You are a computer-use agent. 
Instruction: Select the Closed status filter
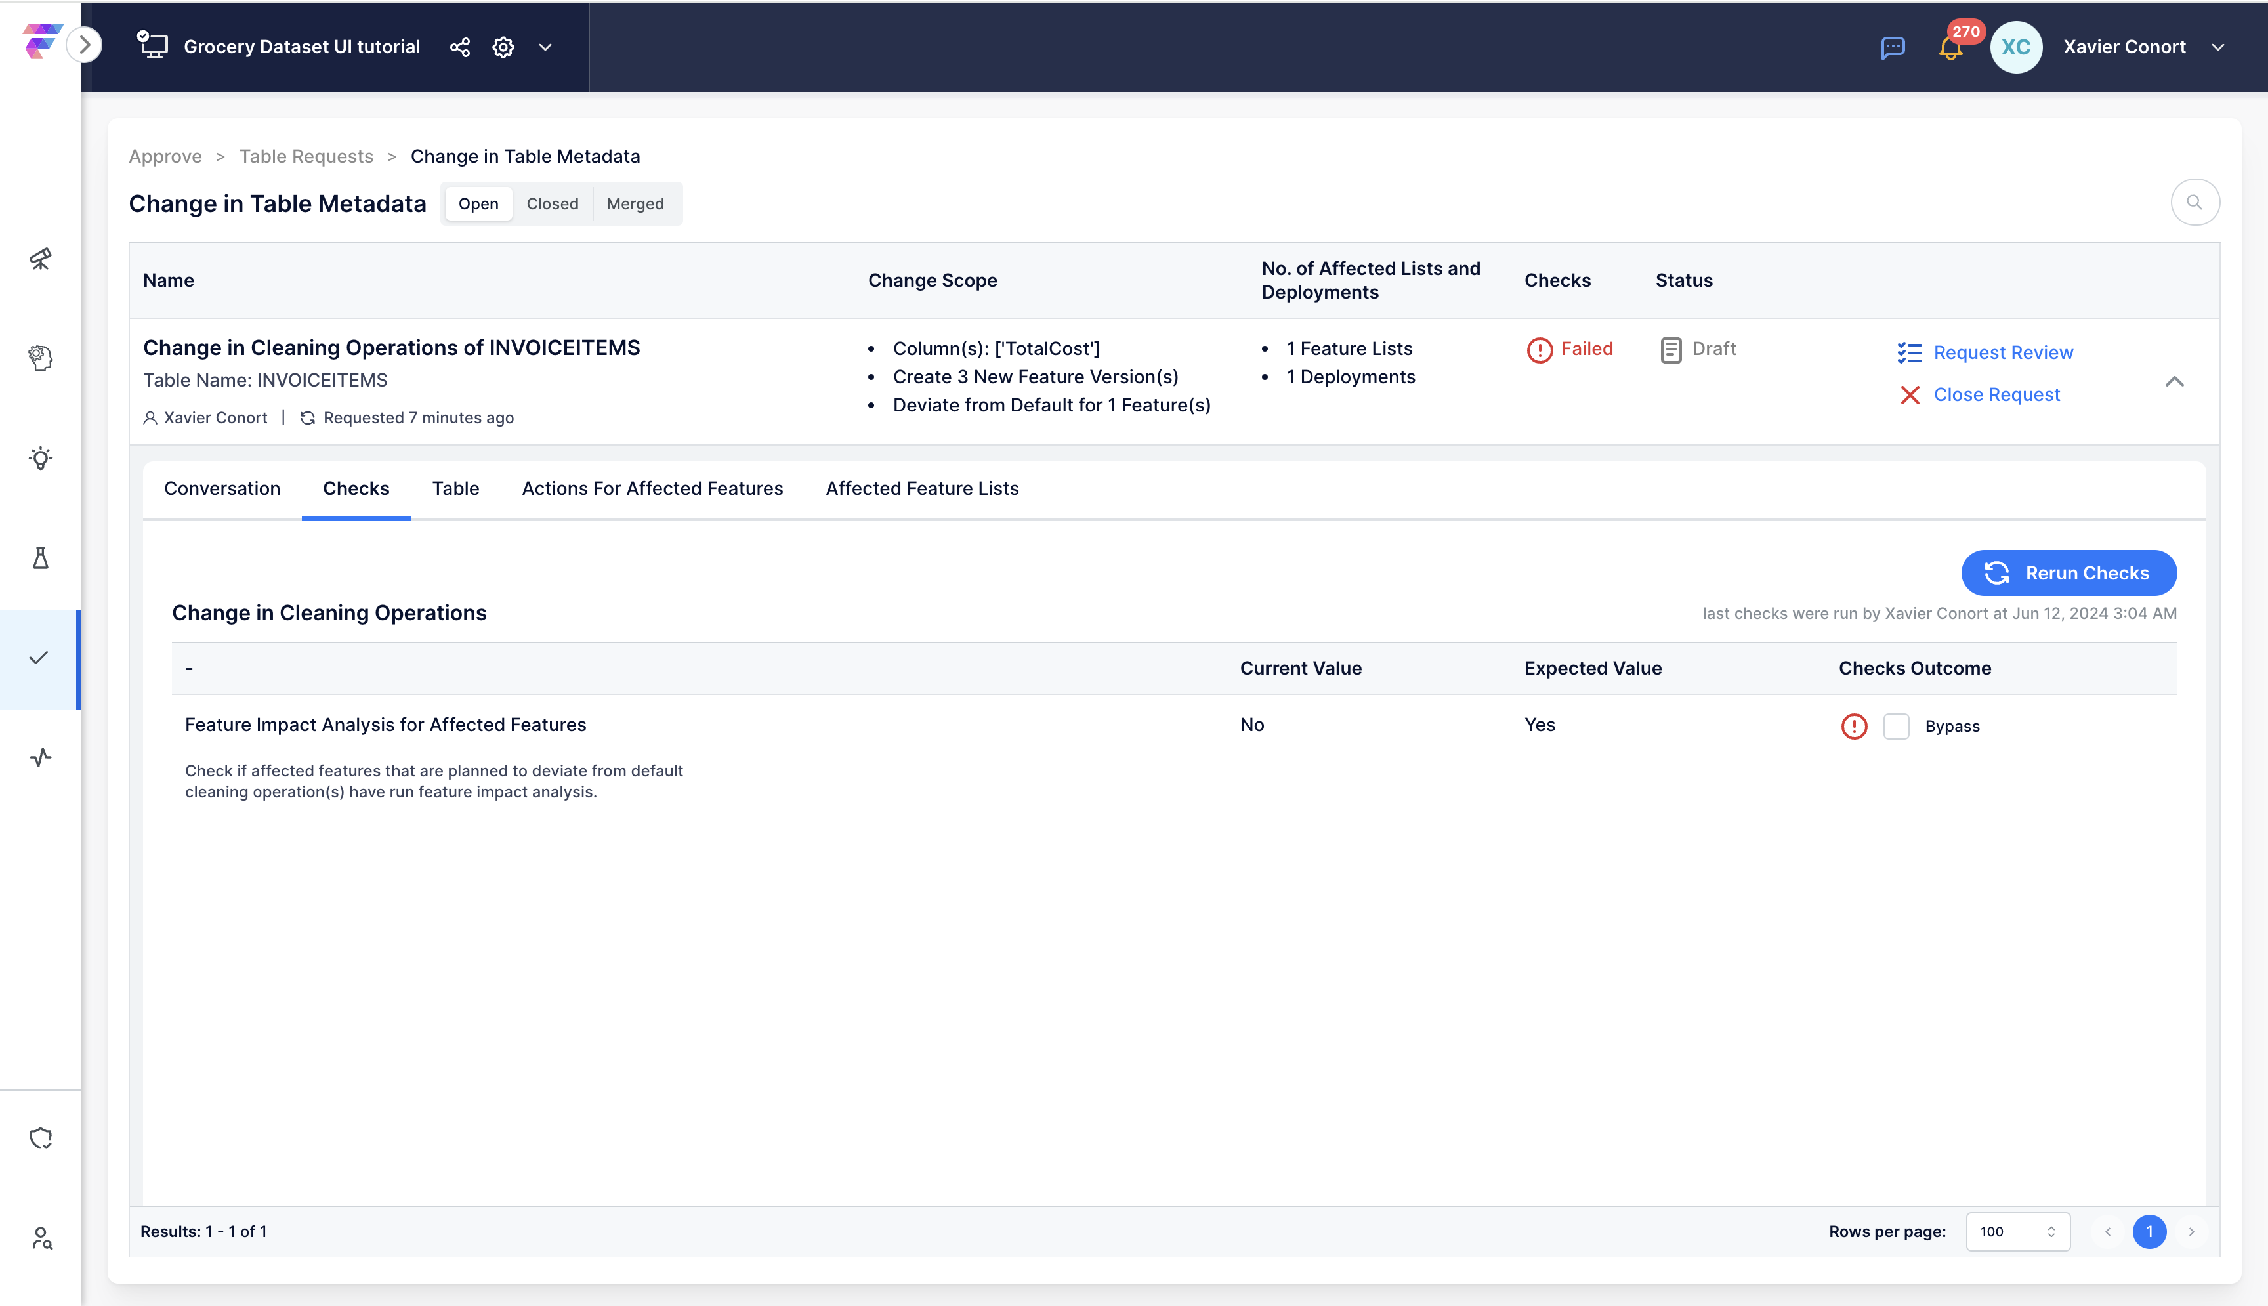pyautogui.click(x=553, y=203)
